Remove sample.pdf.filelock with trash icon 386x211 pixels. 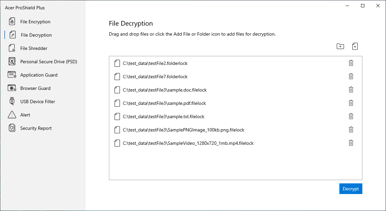tap(351, 103)
